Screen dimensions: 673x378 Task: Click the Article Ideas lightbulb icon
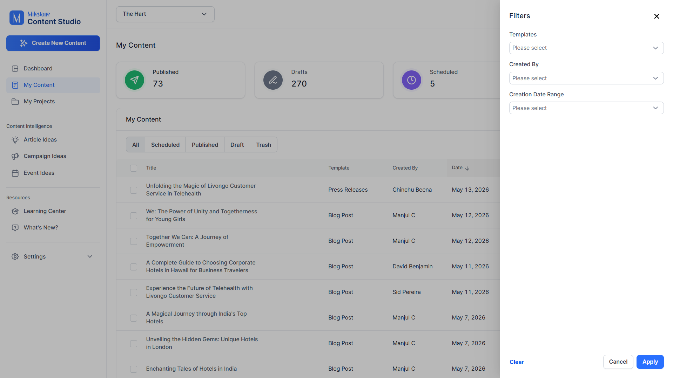[15, 140]
